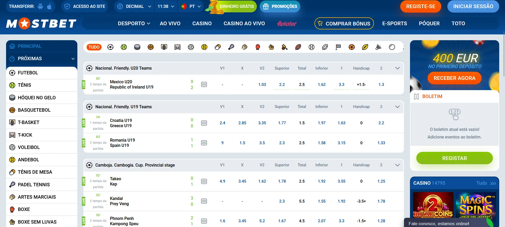Select the table tennis filter icon

click(x=218, y=47)
